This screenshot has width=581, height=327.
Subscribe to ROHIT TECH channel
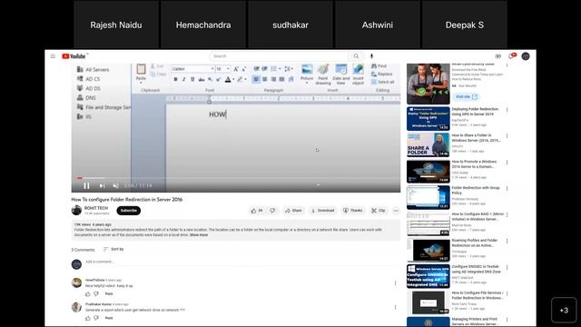pos(129,211)
